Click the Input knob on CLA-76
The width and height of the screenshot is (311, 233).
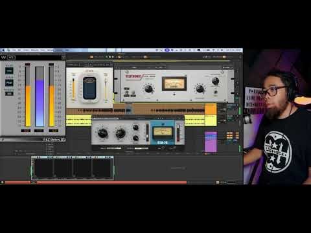[102, 133]
